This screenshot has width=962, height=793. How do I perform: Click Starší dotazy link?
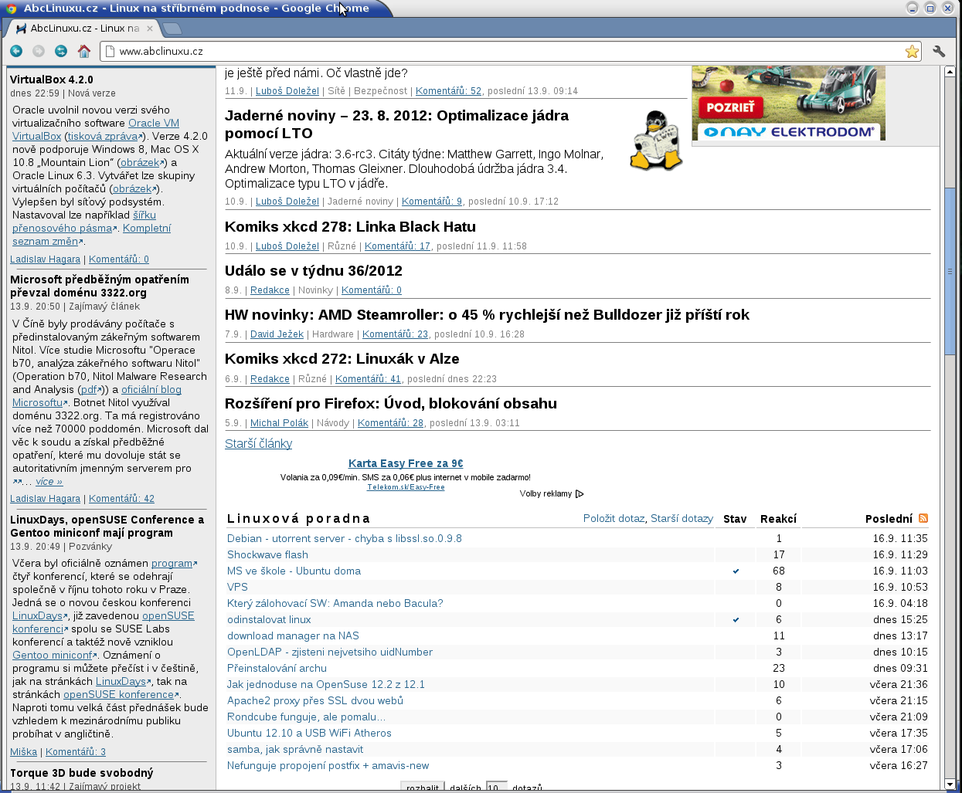click(682, 519)
